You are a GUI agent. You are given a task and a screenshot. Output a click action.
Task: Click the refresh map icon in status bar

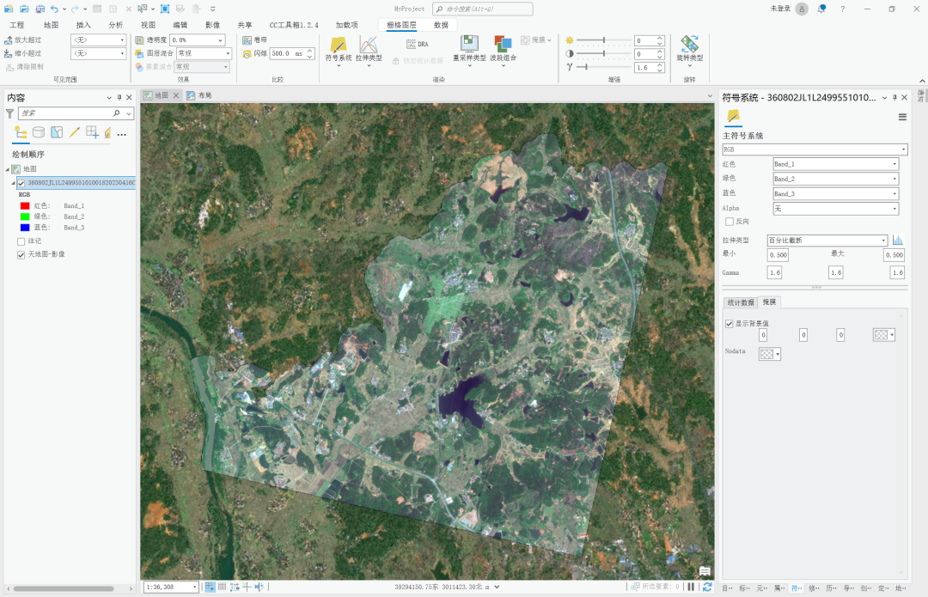706,587
